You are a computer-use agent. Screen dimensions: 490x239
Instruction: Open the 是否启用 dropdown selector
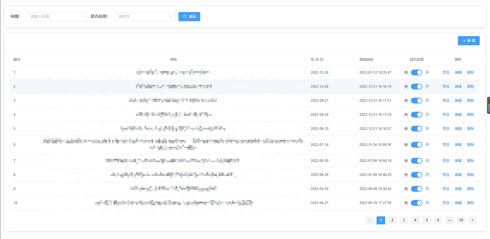[145, 17]
